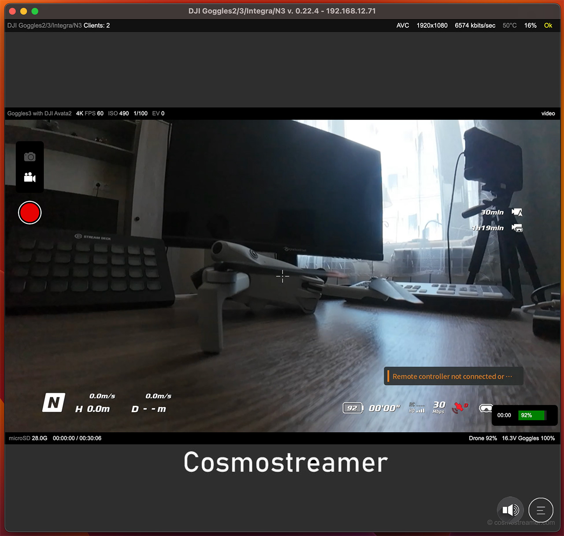Click the 1/100 shutter speed value
The image size is (564, 536).
click(141, 113)
